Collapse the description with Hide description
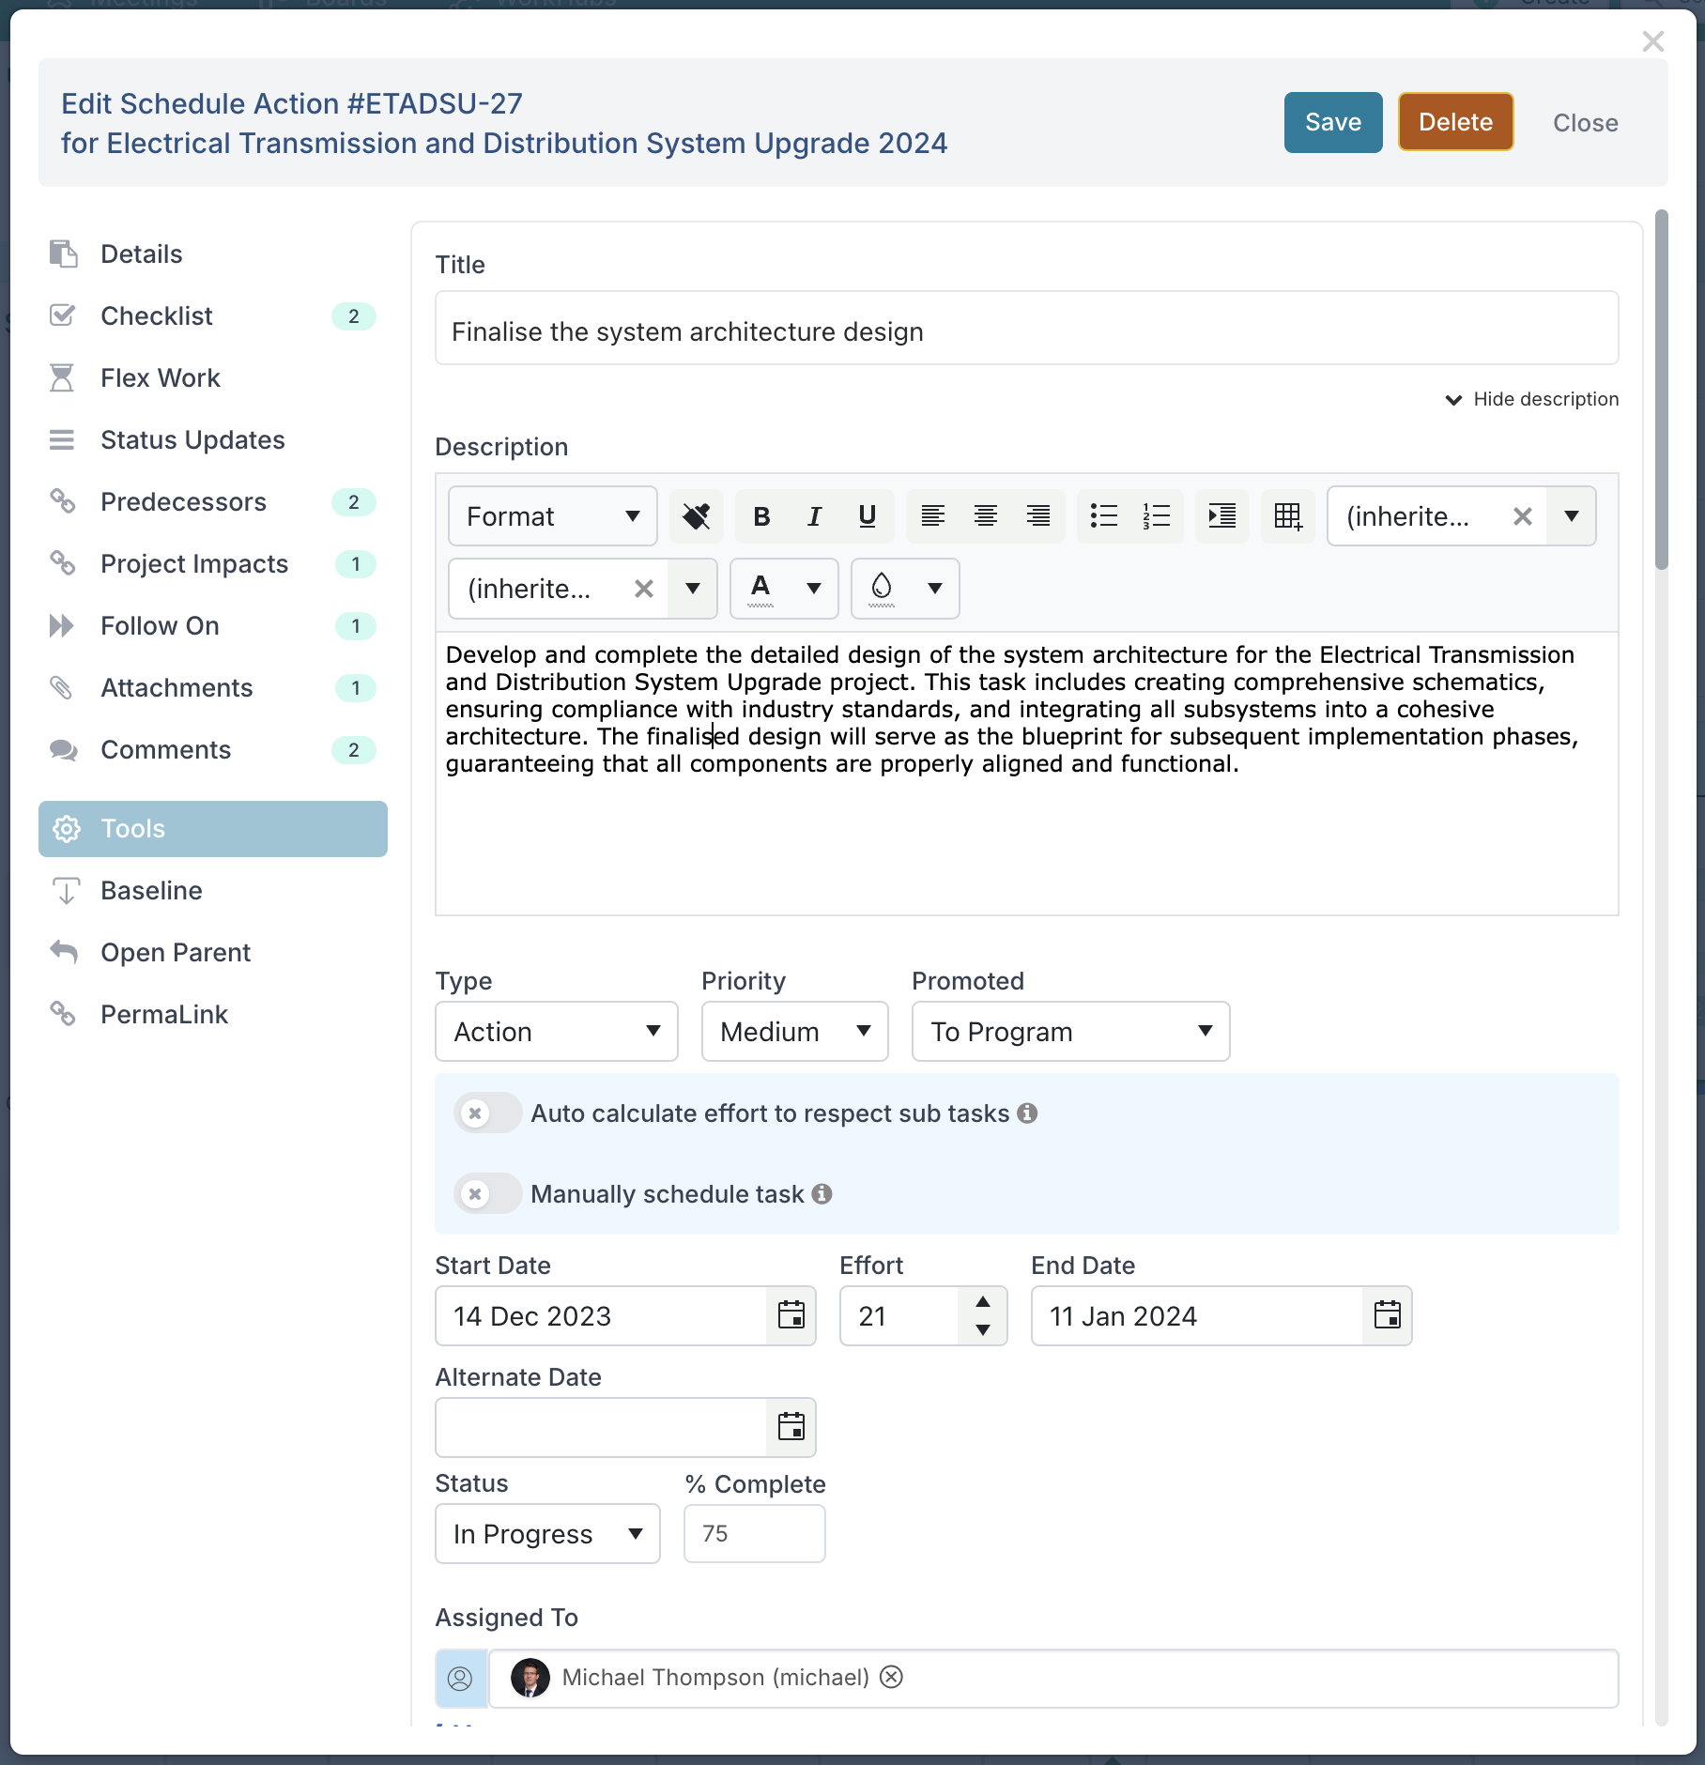Viewport: 1705px width, 1765px height. click(x=1531, y=399)
